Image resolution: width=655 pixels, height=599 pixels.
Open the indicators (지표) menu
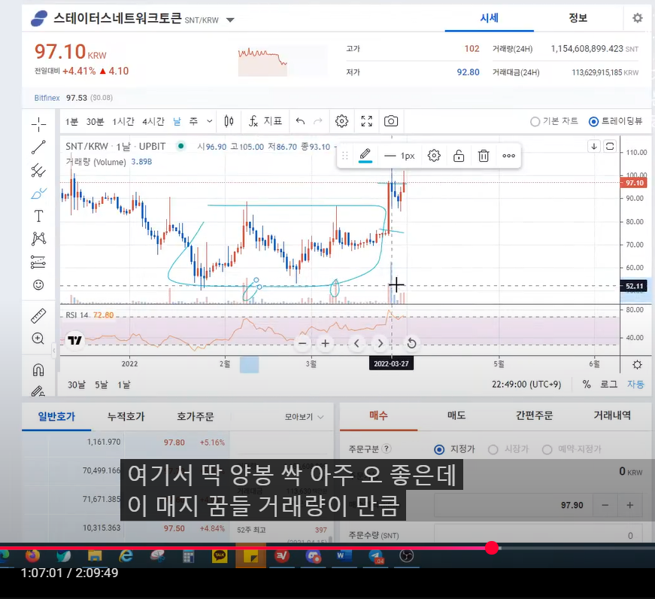pyautogui.click(x=265, y=121)
